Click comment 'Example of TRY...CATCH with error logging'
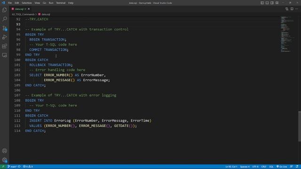This screenshot has height=169, width=301. 74,95
